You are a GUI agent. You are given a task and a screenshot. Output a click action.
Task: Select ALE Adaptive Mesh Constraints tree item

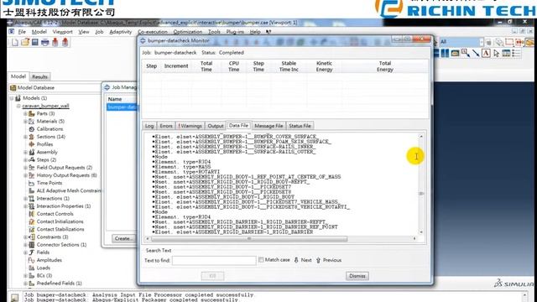tap(69, 191)
